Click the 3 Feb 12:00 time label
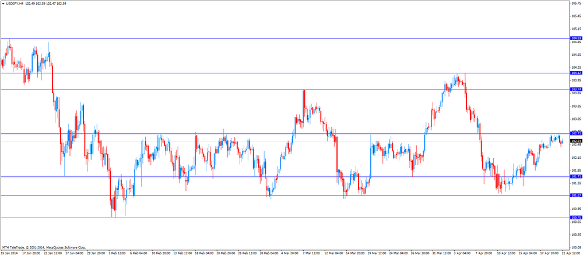This screenshot has height=256, width=583. coord(117,253)
